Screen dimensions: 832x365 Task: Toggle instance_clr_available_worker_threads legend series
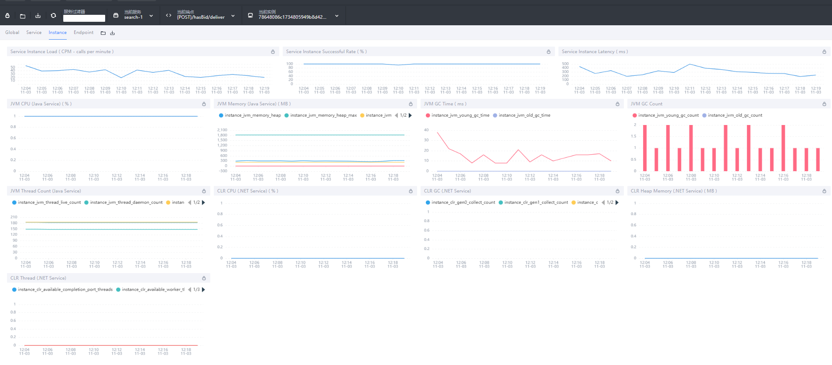(151, 290)
